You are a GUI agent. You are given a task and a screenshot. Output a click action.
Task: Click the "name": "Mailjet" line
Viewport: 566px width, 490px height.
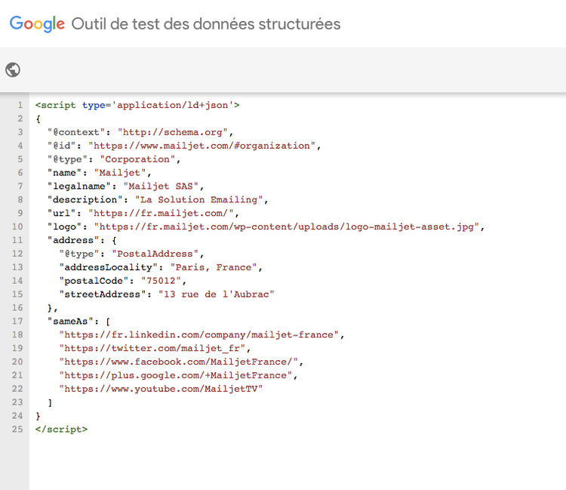(100, 173)
